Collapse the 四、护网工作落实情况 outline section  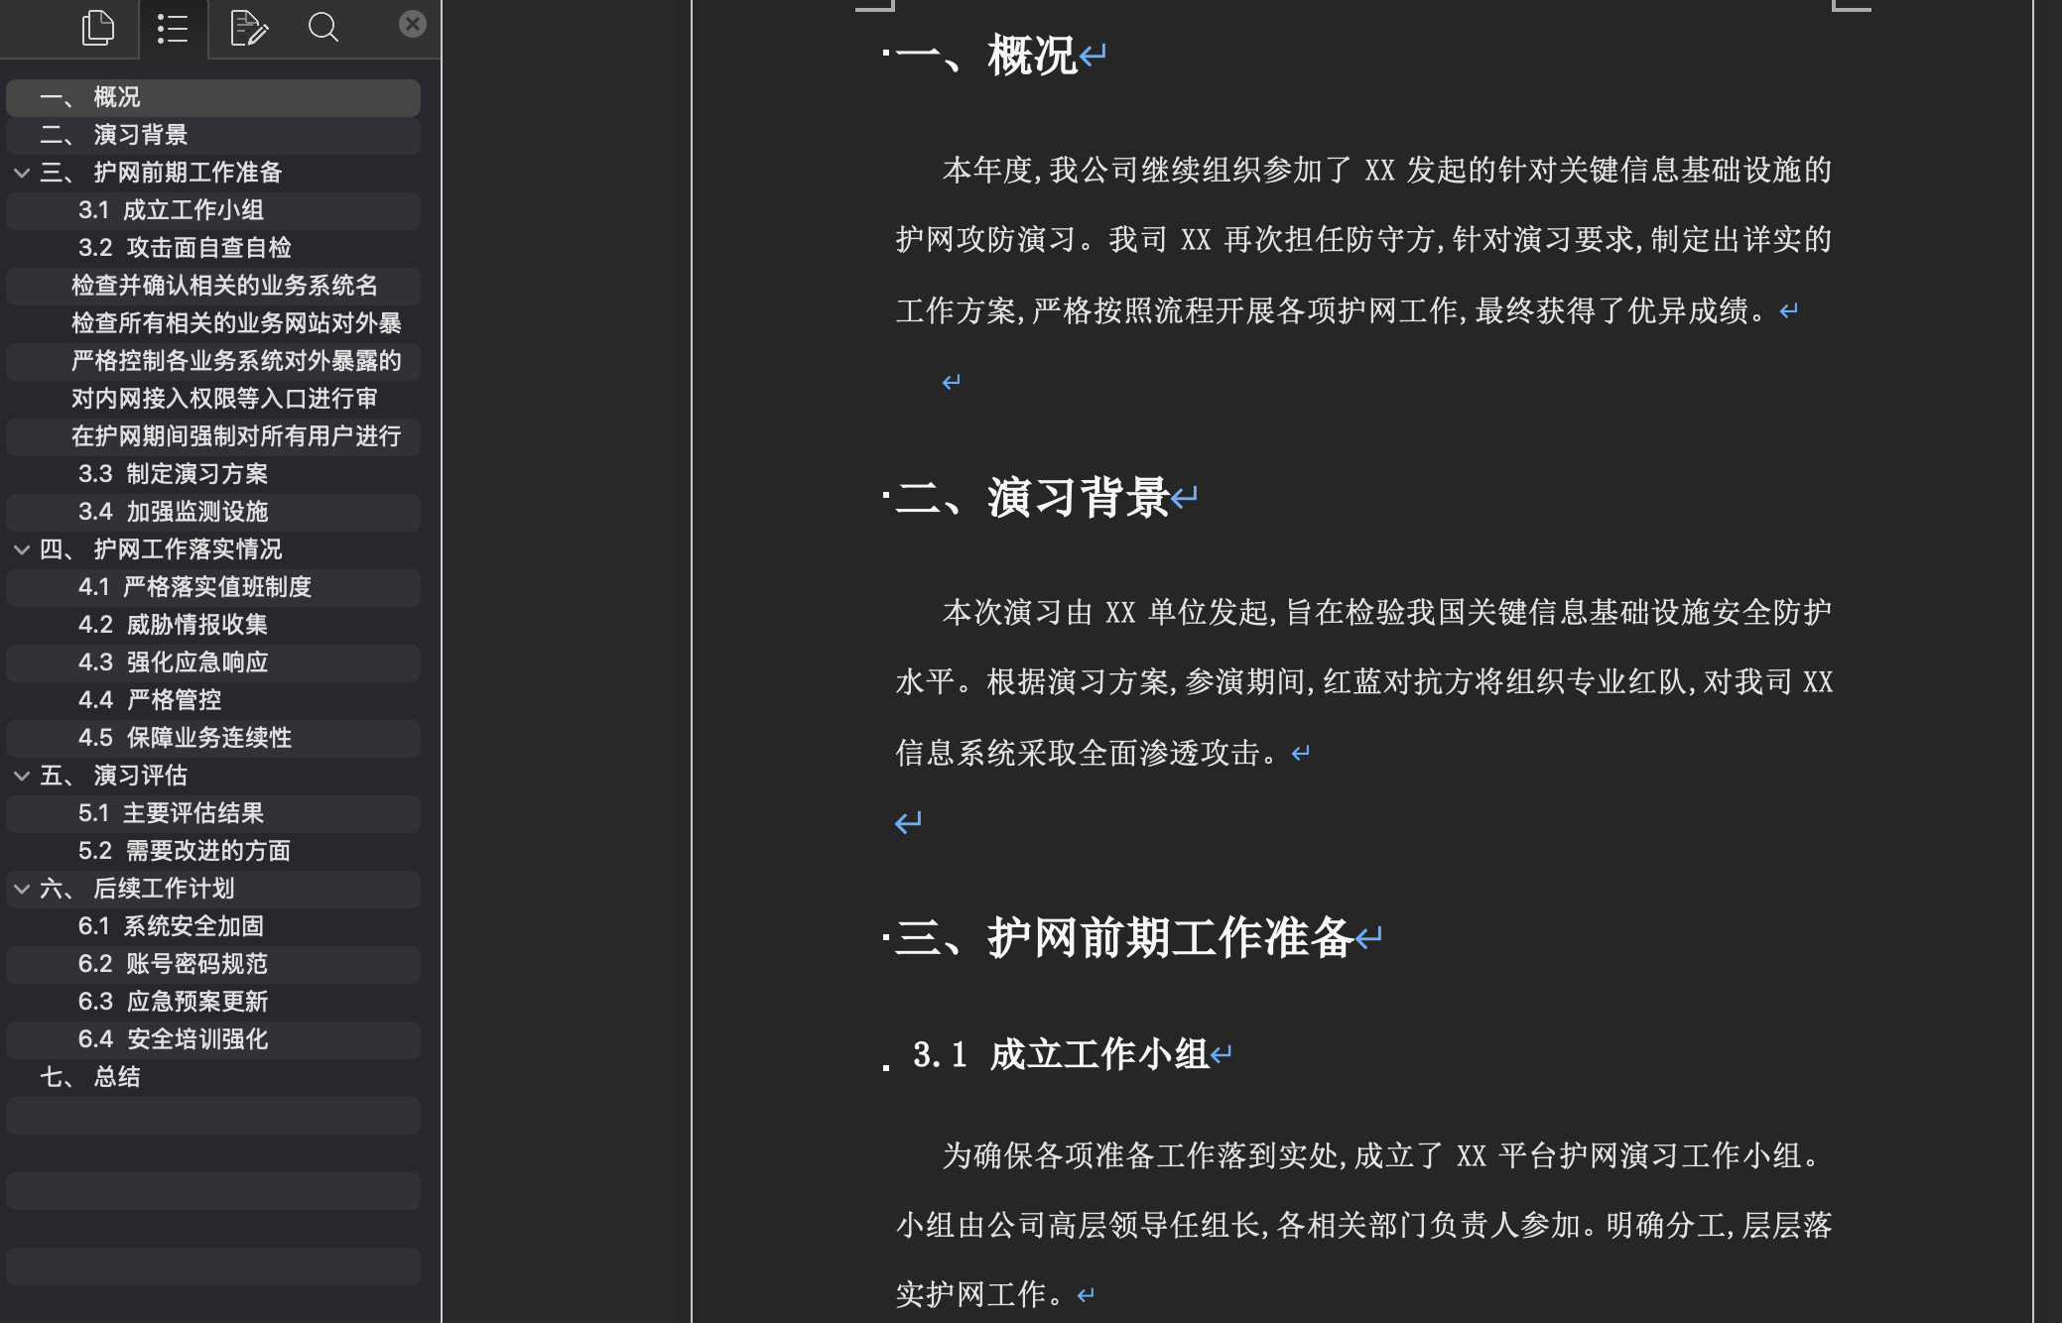pos(22,549)
